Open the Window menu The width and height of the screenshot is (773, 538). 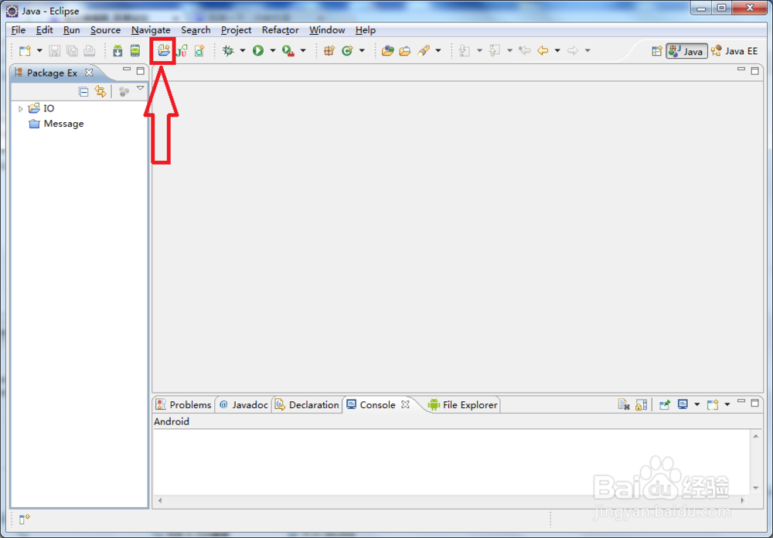point(327,30)
